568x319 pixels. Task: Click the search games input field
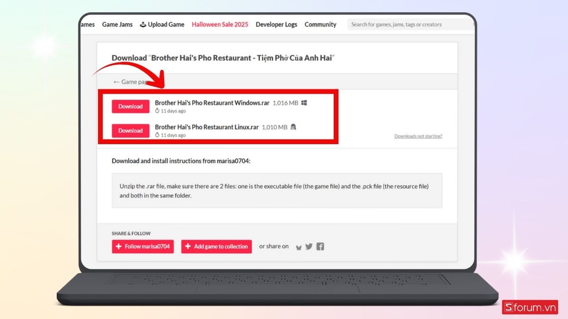411,25
